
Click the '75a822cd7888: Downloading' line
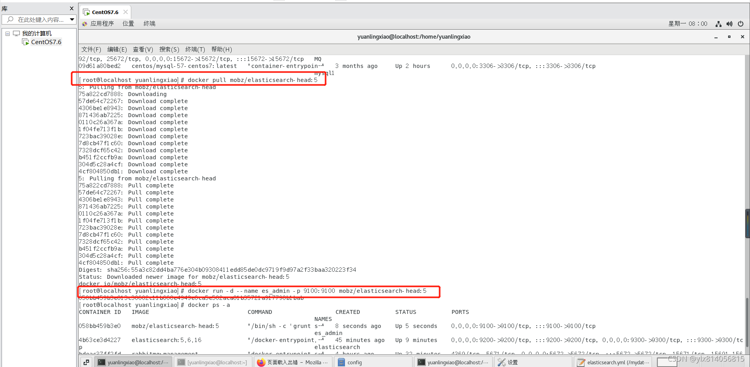123,94
